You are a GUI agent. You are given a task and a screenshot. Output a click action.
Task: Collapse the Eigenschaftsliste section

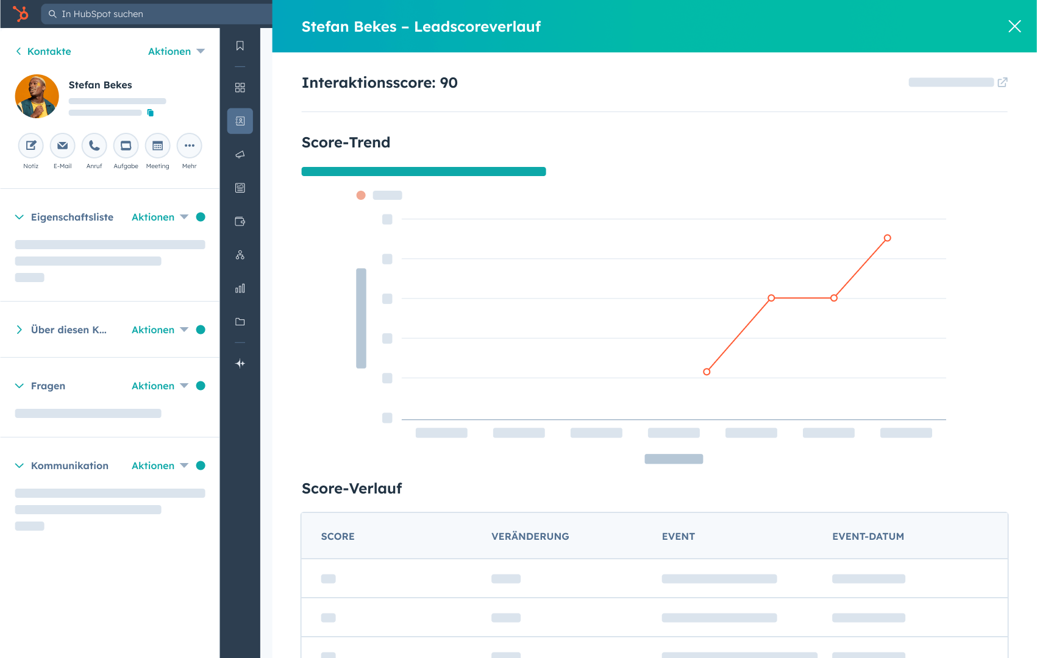click(20, 217)
